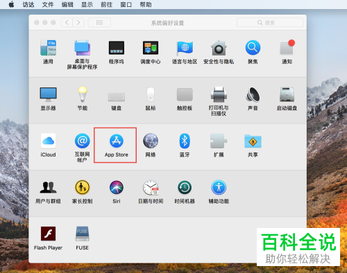Open FUSE preference pane

coord(83,238)
